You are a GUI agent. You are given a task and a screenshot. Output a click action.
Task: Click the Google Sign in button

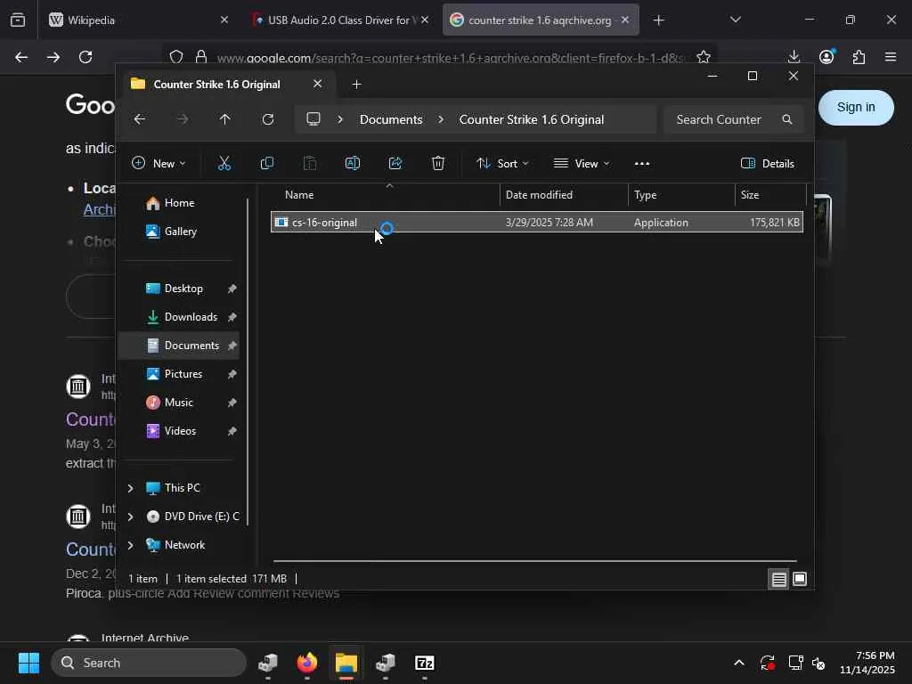856,107
